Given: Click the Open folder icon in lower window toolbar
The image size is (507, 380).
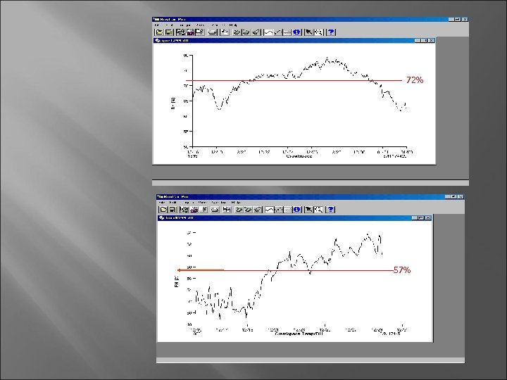Looking at the screenshot, I should tap(163, 210).
